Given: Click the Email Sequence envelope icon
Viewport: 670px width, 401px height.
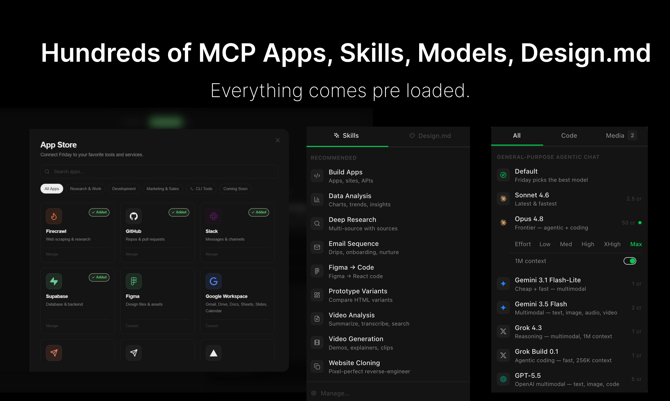Looking at the screenshot, I should (317, 247).
